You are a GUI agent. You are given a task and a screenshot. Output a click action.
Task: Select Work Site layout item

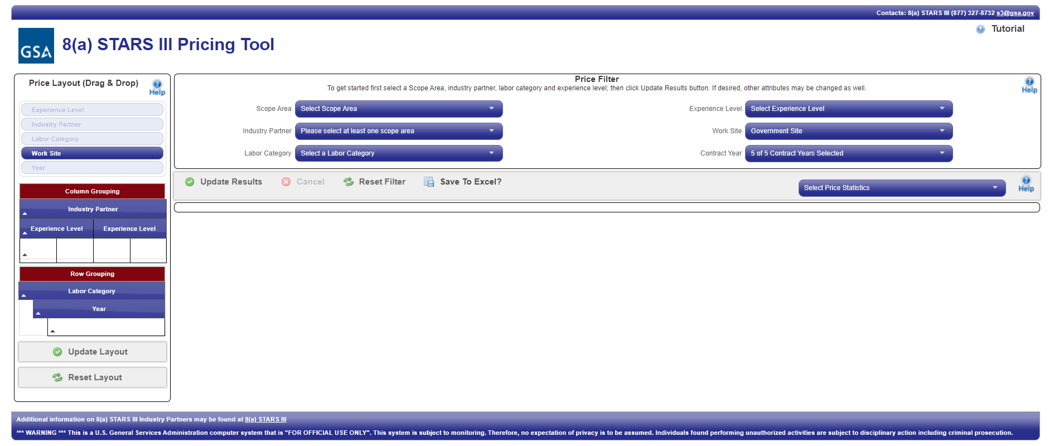point(92,153)
